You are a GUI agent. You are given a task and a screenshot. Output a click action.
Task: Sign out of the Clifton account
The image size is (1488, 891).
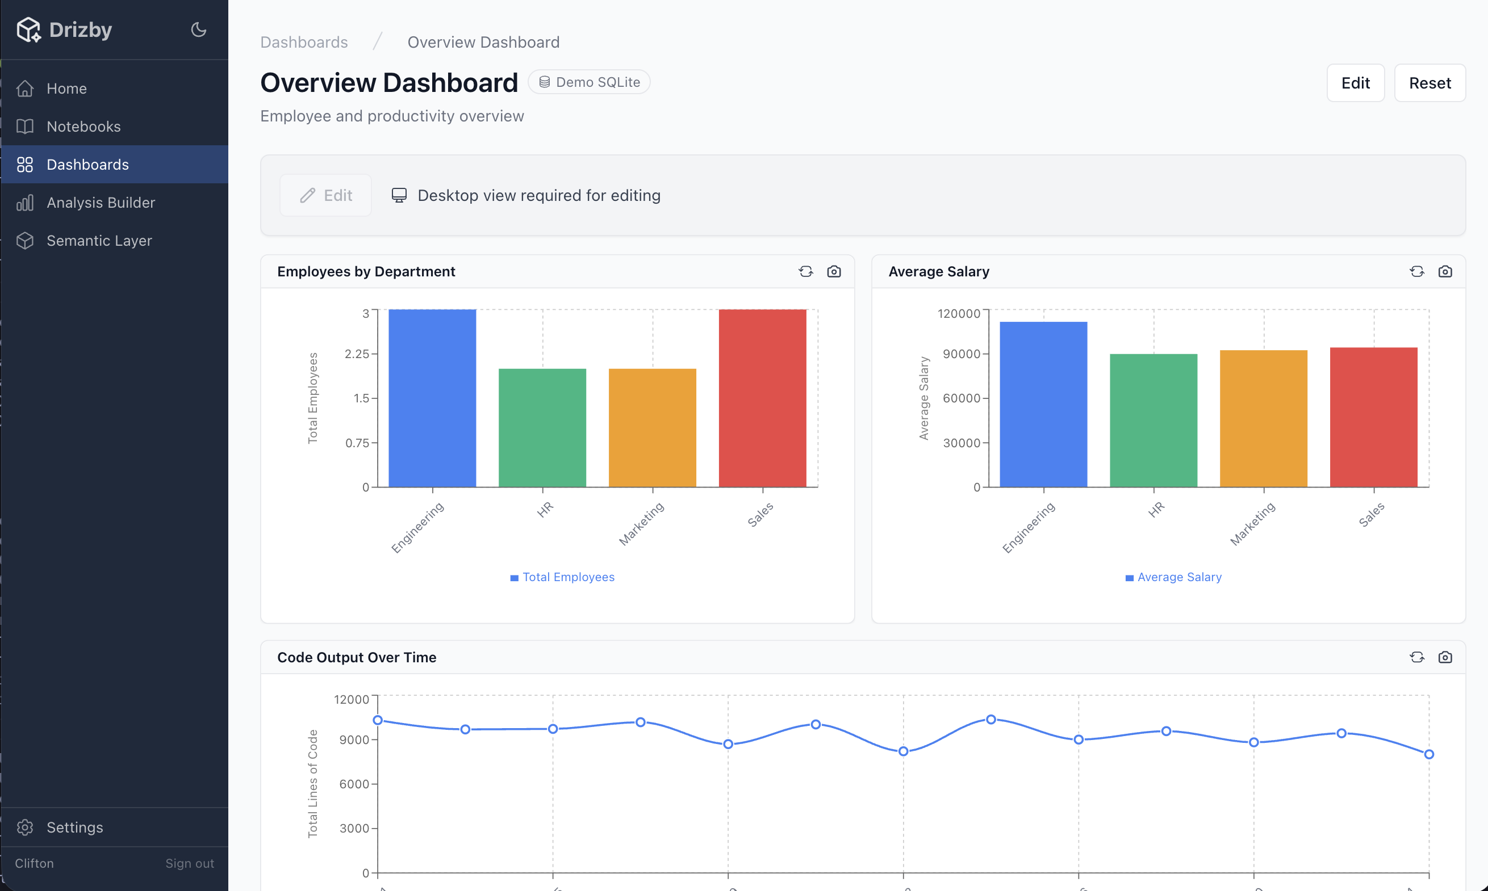coord(189,863)
